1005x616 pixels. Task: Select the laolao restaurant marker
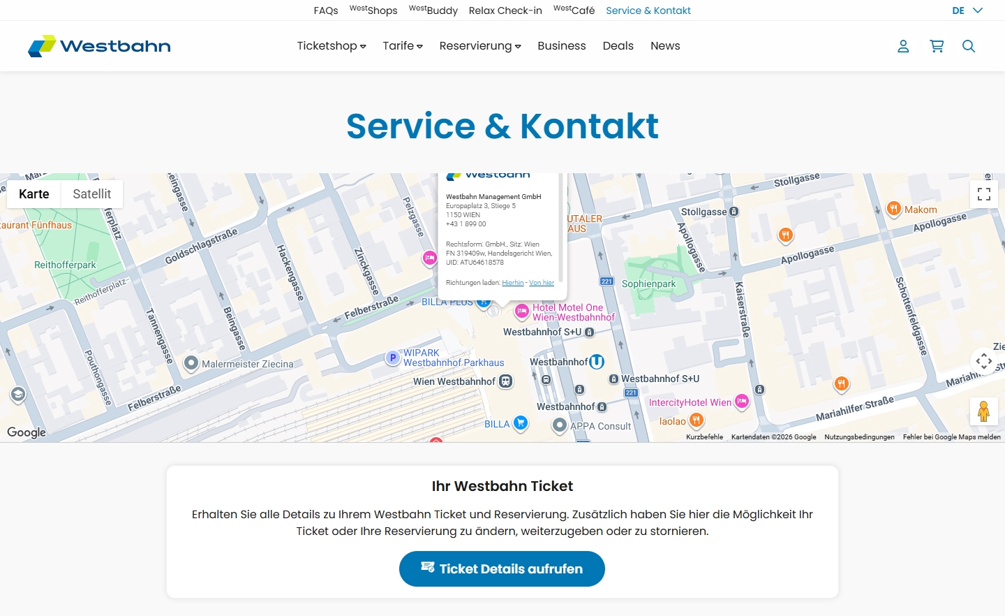pyautogui.click(x=697, y=420)
